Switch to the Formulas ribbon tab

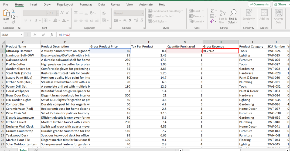point(86,5)
